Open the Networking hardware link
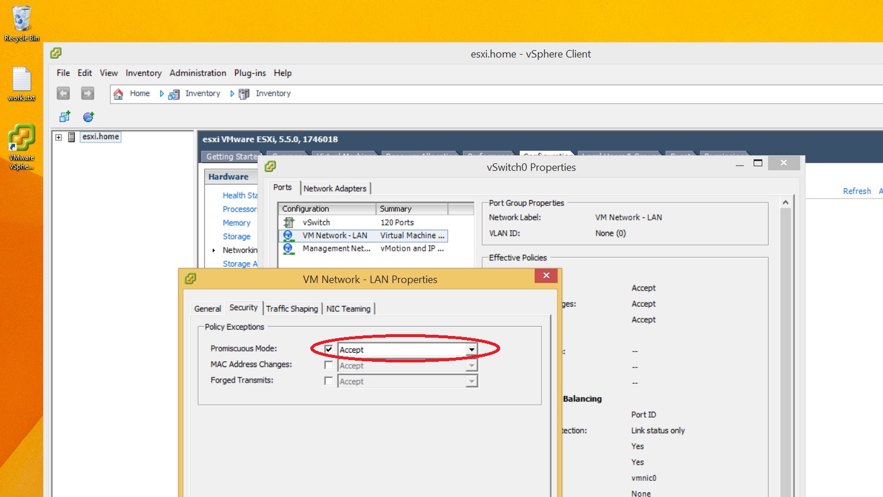Image resolution: width=883 pixels, height=497 pixels. [x=240, y=250]
